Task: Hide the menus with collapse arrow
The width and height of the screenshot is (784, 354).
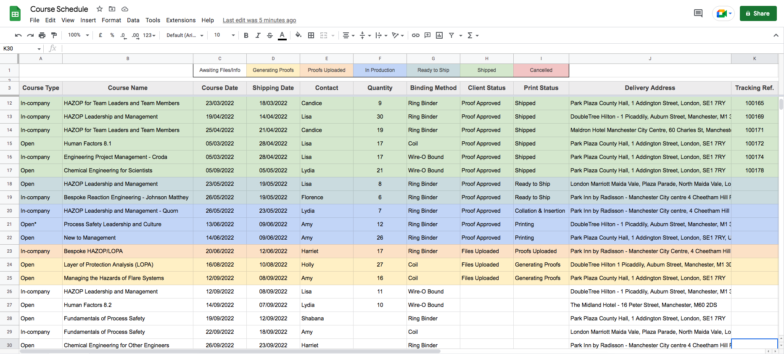Action: (776, 35)
